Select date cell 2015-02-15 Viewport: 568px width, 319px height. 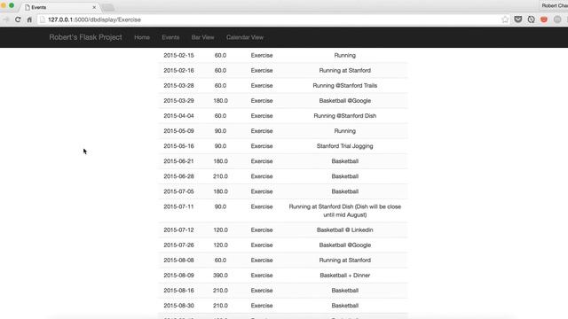coord(178,55)
